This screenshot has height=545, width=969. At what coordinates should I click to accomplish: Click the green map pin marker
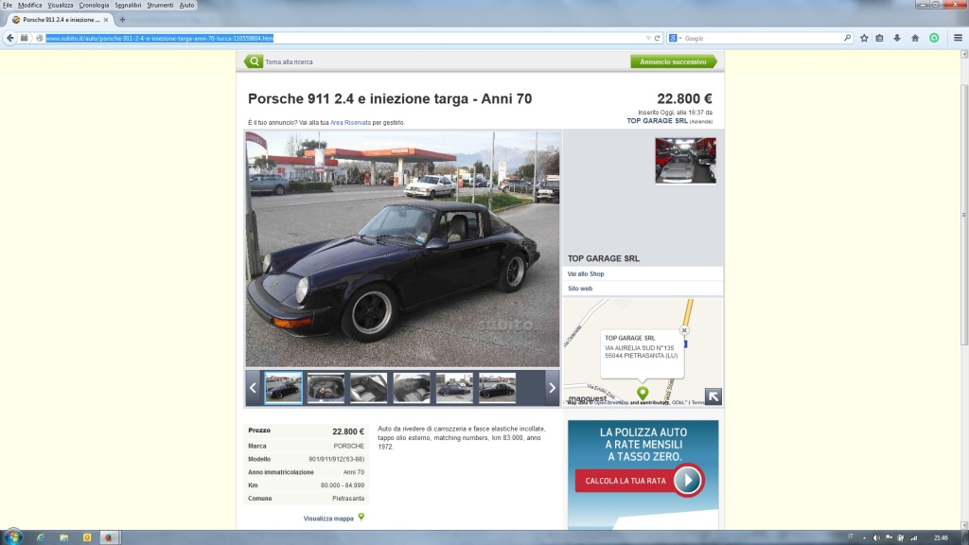[643, 393]
